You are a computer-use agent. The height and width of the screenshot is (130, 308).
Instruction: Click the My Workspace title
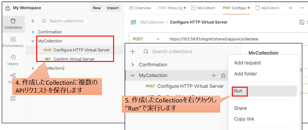[27, 8]
